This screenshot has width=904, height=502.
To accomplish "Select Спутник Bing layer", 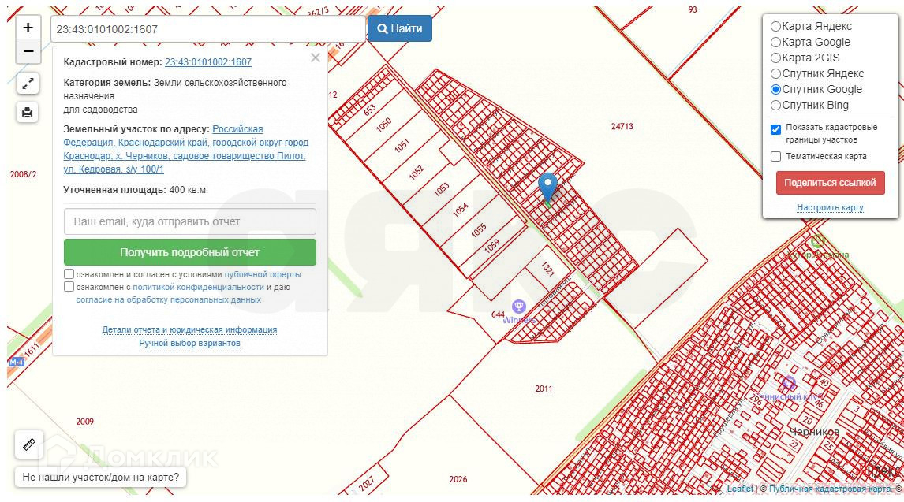I will tap(776, 106).
